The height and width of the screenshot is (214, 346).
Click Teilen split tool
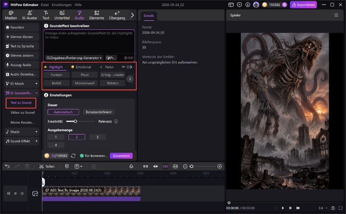(x=47, y=166)
